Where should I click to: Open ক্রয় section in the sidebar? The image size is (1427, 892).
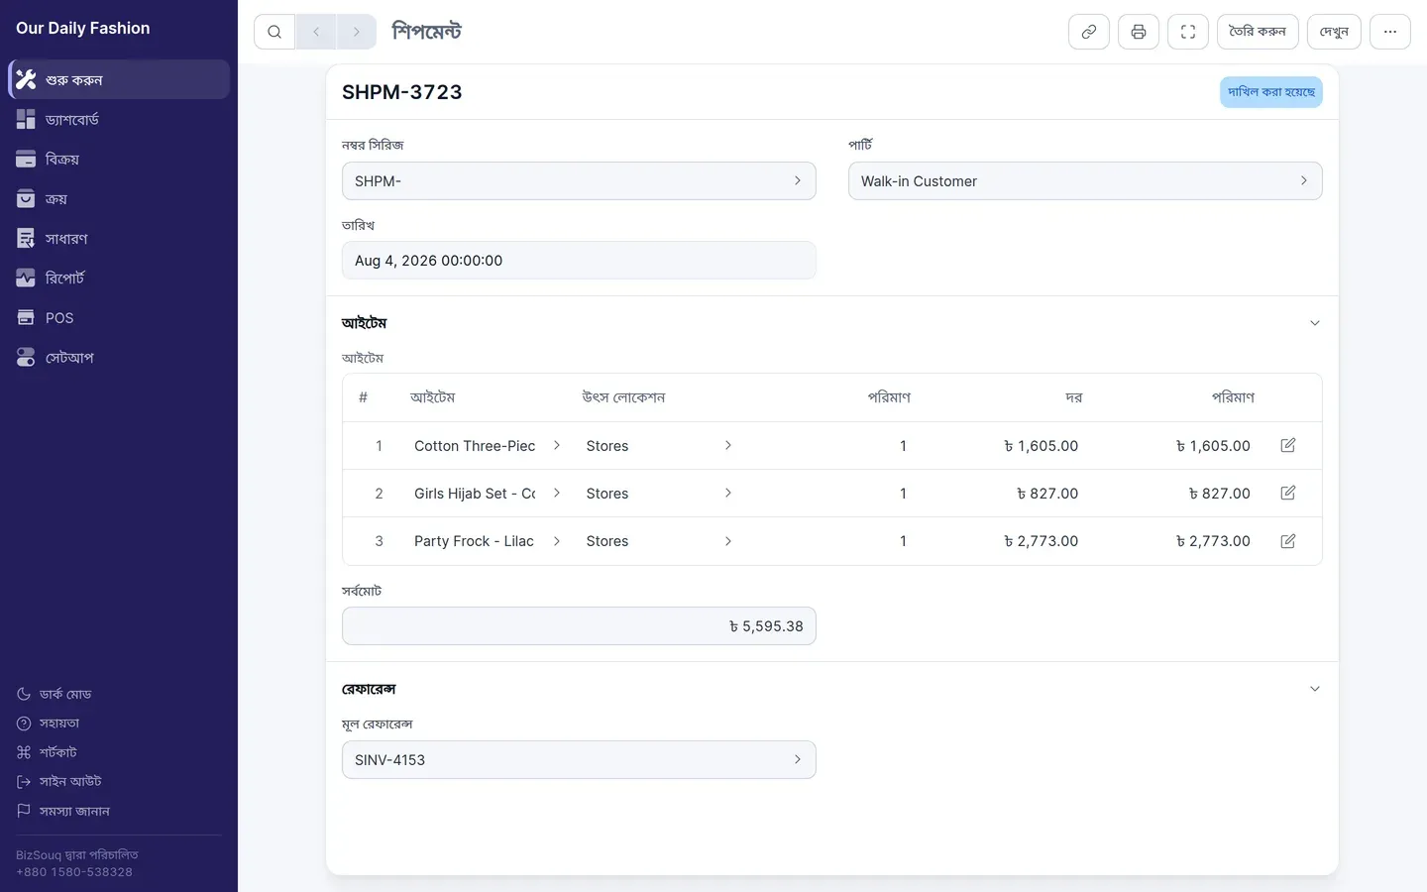click(x=119, y=198)
